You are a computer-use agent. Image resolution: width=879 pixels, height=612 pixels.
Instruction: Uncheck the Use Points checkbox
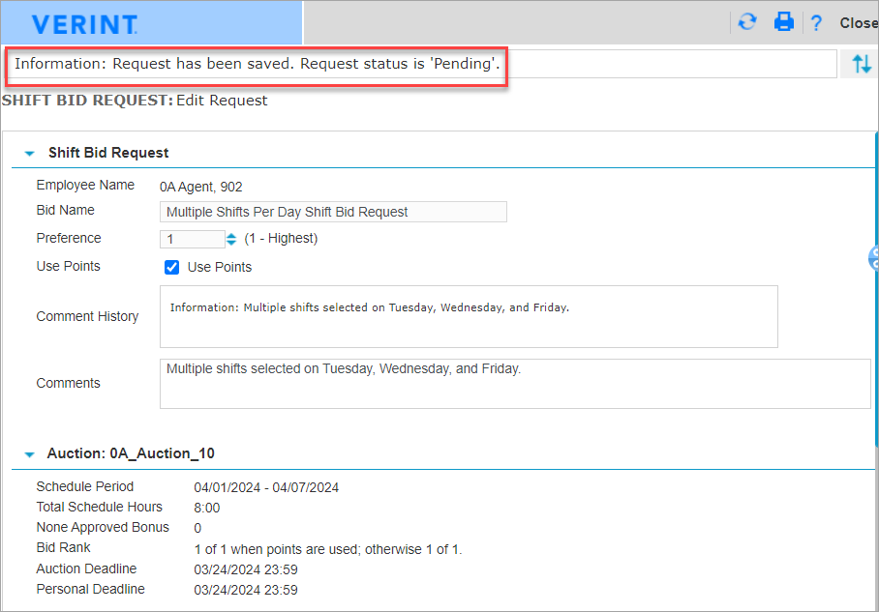coord(172,267)
